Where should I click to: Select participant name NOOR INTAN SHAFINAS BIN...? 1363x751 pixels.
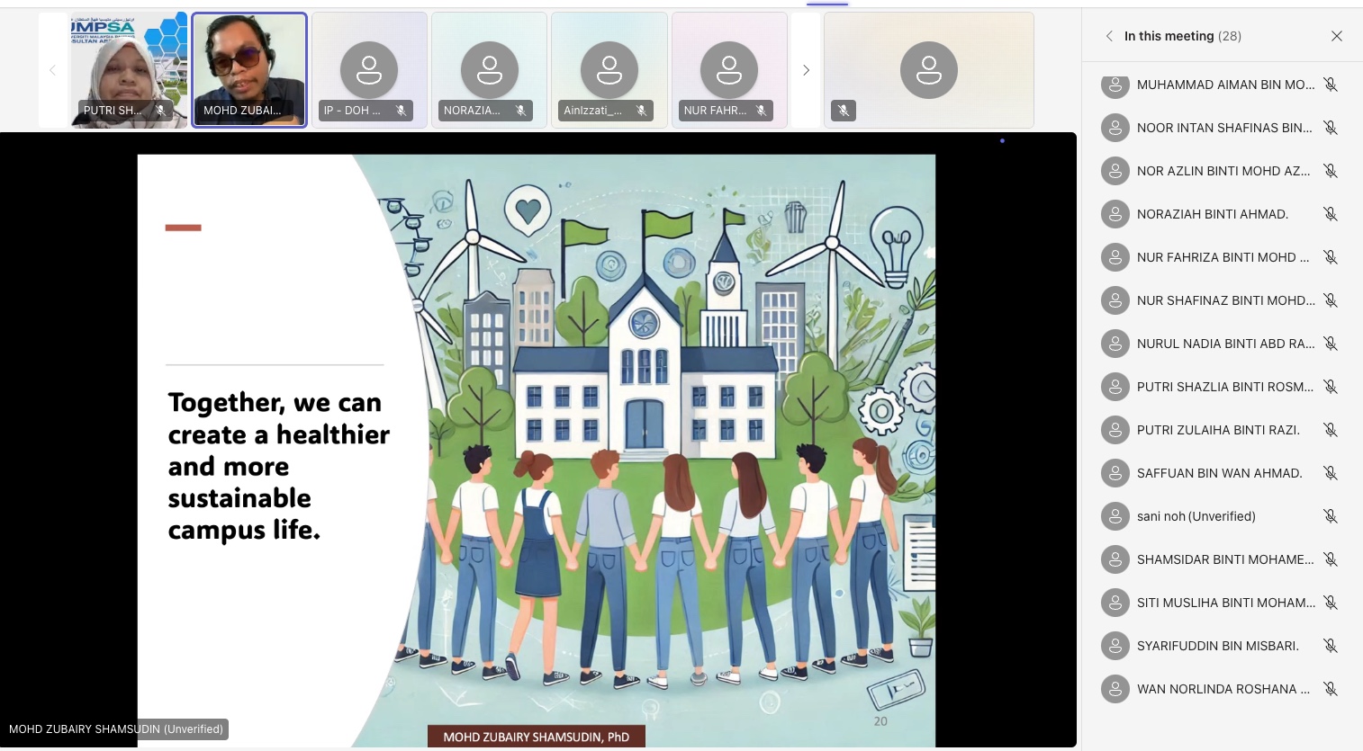coord(1224,128)
